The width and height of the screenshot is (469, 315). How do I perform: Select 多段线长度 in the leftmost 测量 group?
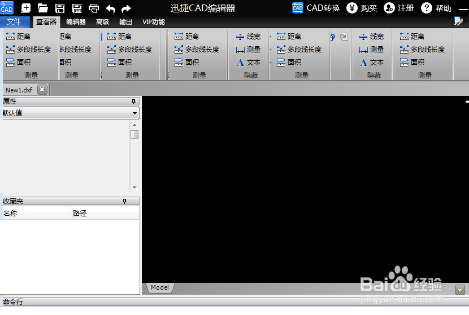click(28, 49)
